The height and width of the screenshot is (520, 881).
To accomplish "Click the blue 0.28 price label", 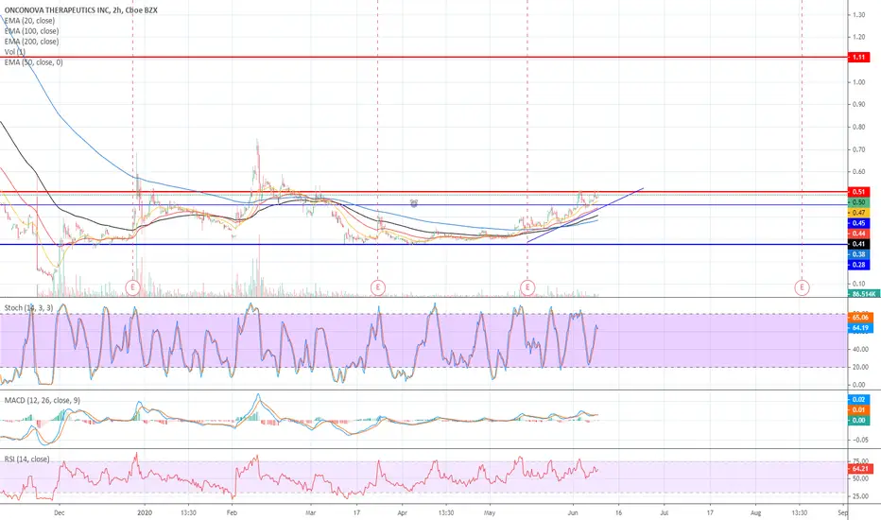I will tap(858, 265).
